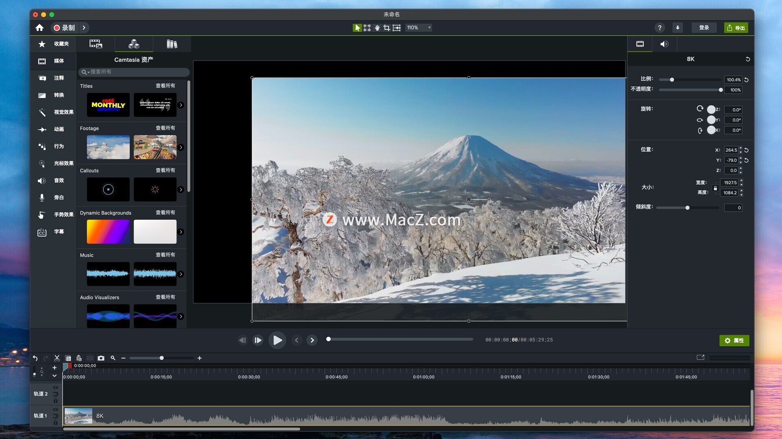Image resolution: width=782 pixels, height=439 pixels.
Task: Select the pan hand tool
Action: tap(377, 28)
